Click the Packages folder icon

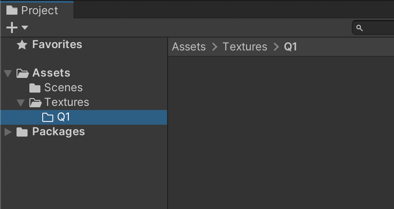[x=22, y=132]
